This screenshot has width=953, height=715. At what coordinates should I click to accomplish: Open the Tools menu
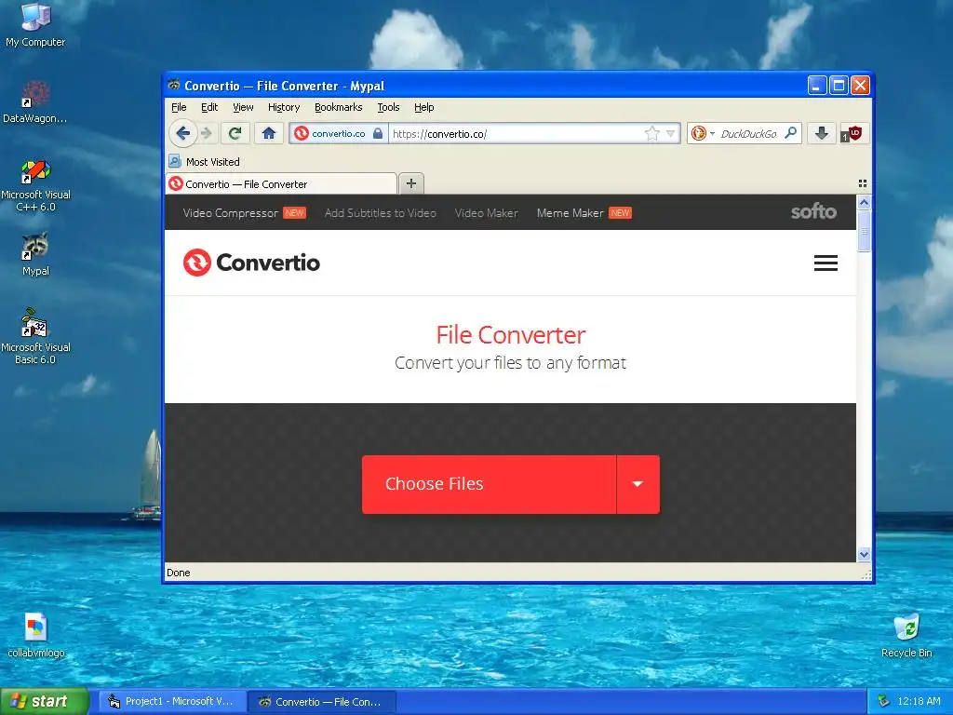[x=388, y=107]
